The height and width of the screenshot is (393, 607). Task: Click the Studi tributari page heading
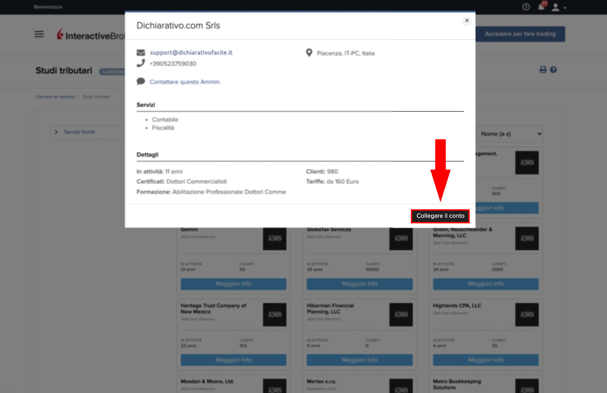(64, 70)
